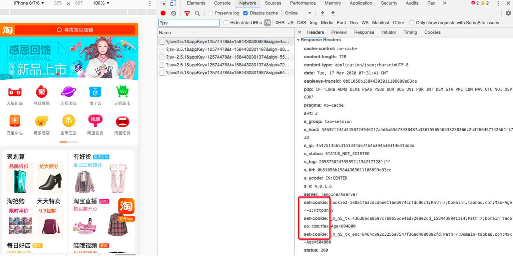The image size is (513, 259).
Task: Filter requests by XHR type
Action: (280, 23)
